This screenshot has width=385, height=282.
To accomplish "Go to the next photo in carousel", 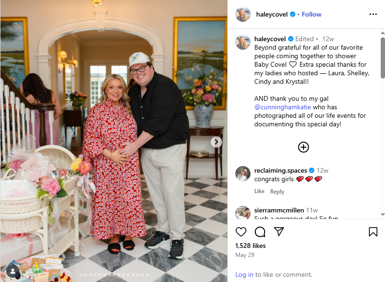I will coord(216,142).
